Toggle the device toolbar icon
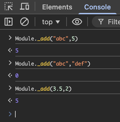This screenshot has height=122, width=120. 24,6
